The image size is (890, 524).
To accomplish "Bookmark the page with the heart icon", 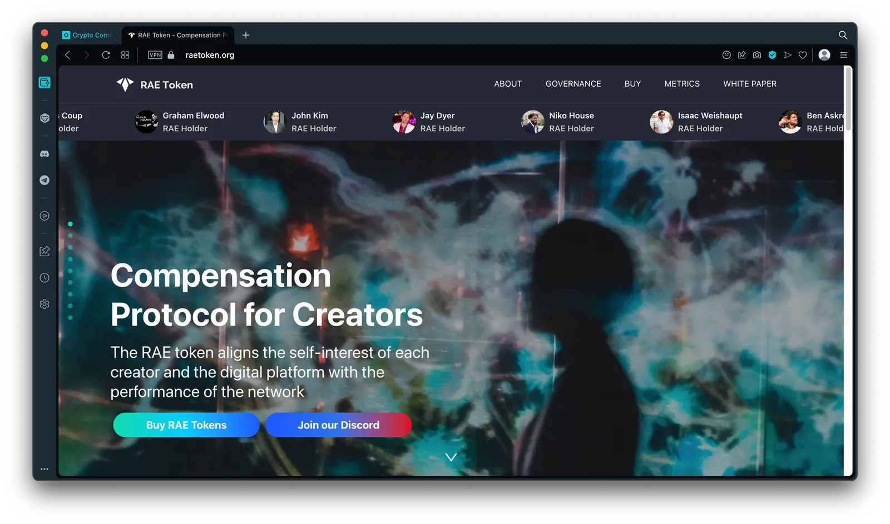I will [803, 55].
